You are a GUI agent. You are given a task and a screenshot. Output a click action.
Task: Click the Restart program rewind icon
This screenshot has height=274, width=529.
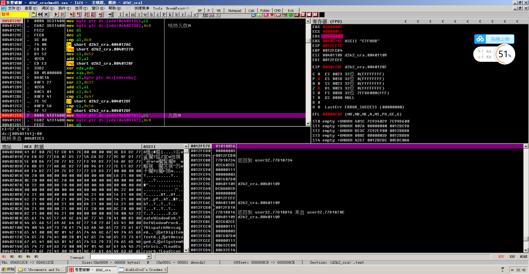[x=40, y=14]
